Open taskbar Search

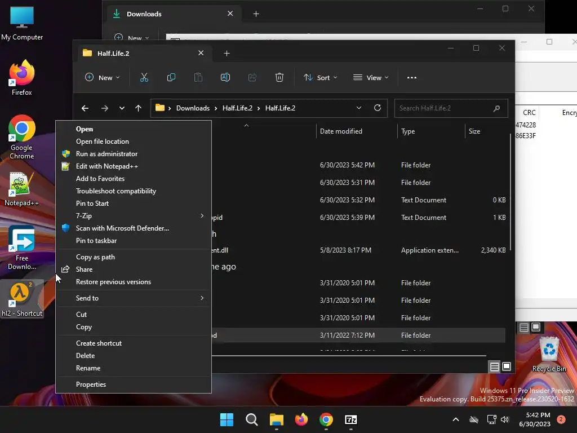252,419
